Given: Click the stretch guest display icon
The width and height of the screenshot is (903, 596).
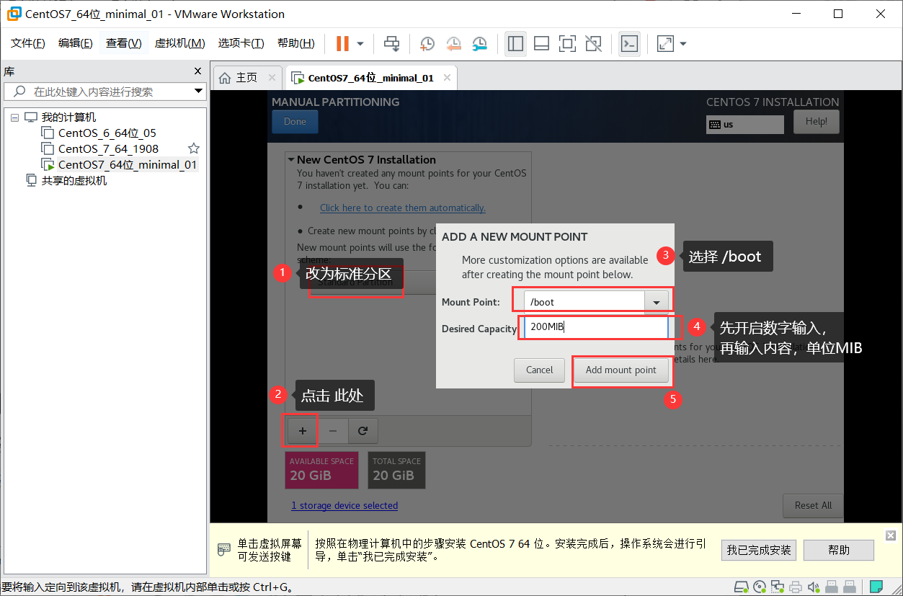Looking at the screenshot, I should (x=665, y=44).
